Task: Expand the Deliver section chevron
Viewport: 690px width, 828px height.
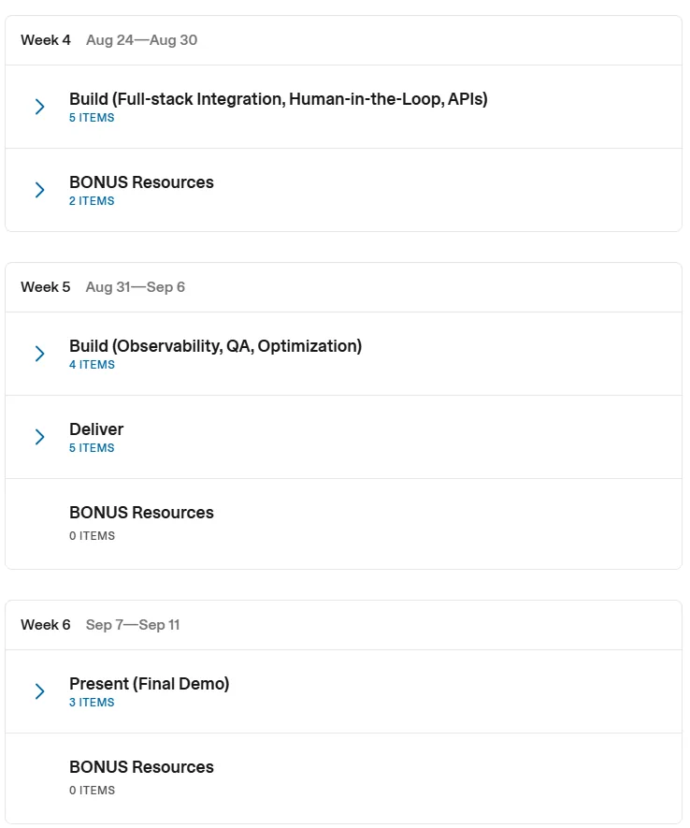Action: click(39, 437)
